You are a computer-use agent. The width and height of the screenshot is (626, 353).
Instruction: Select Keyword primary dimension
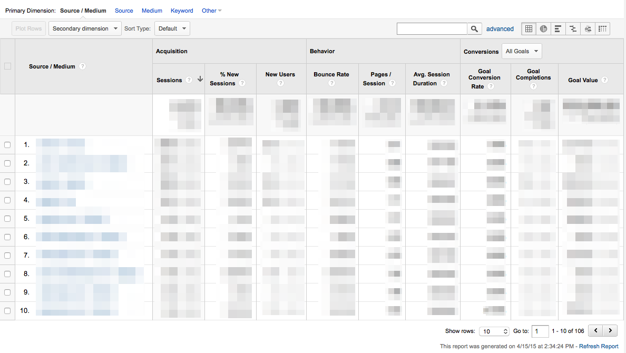pos(182,11)
